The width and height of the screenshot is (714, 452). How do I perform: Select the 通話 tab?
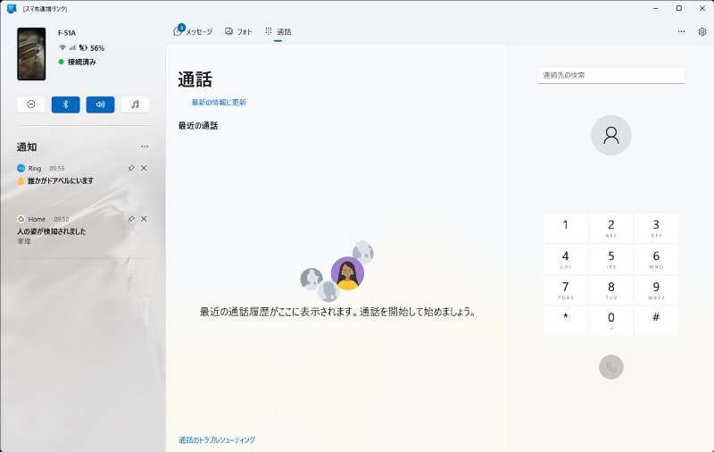[278, 31]
